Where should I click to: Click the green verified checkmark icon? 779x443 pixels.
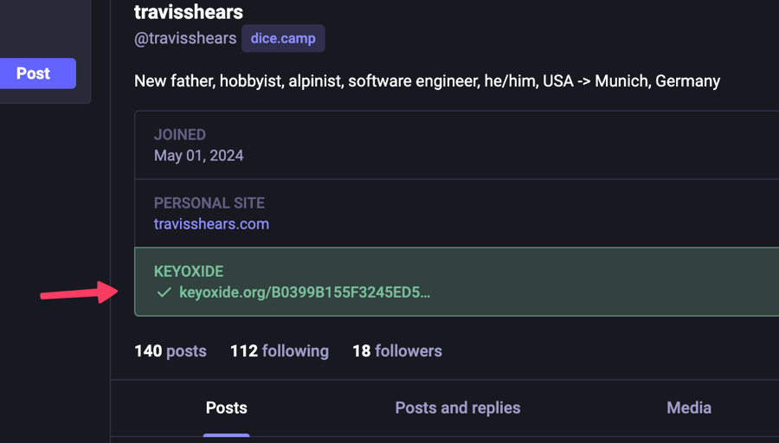pyautogui.click(x=164, y=292)
